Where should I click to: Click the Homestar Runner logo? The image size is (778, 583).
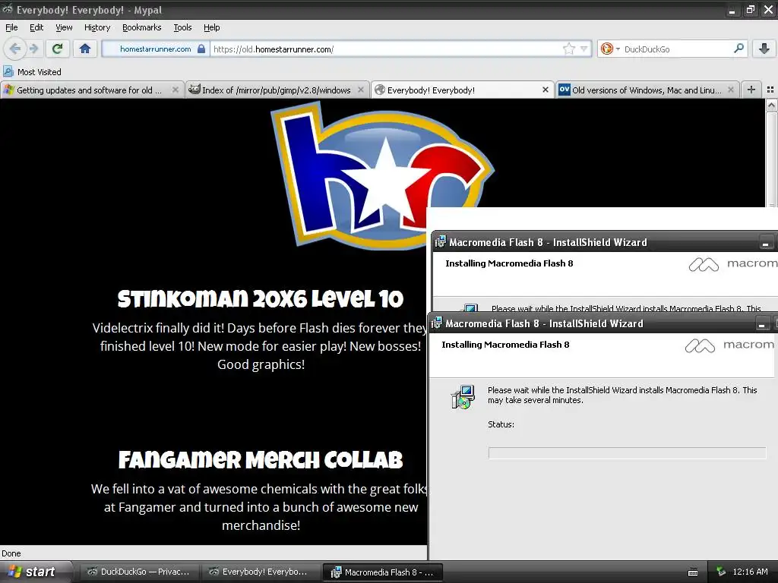click(x=382, y=176)
